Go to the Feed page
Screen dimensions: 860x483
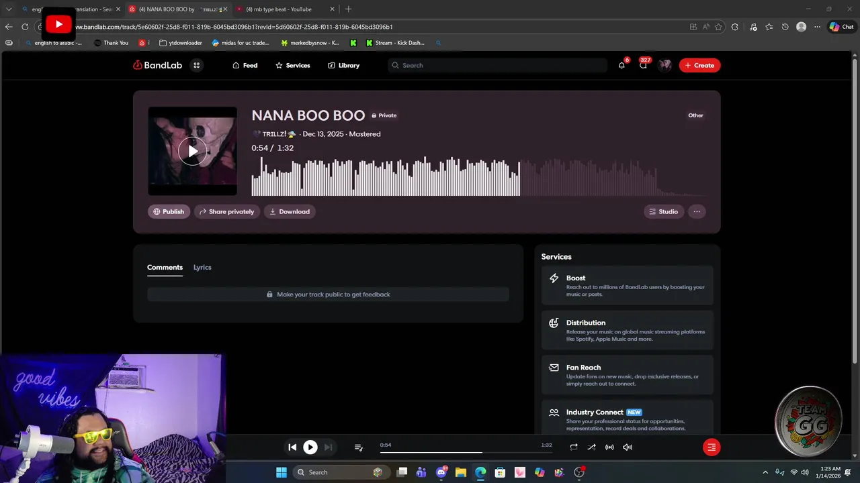tap(245, 65)
